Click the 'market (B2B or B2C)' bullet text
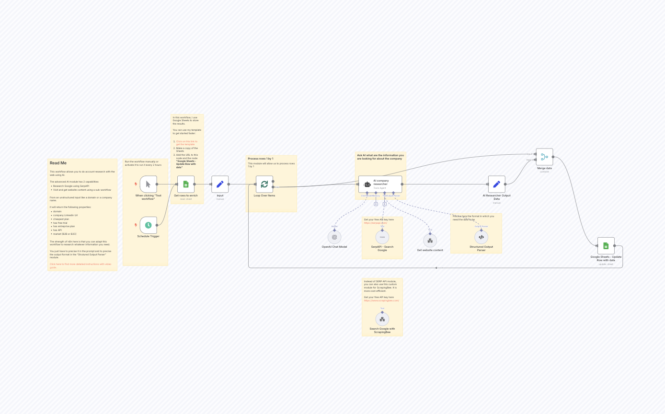This screenshot has width=665, height=414. tap(65, 234)
